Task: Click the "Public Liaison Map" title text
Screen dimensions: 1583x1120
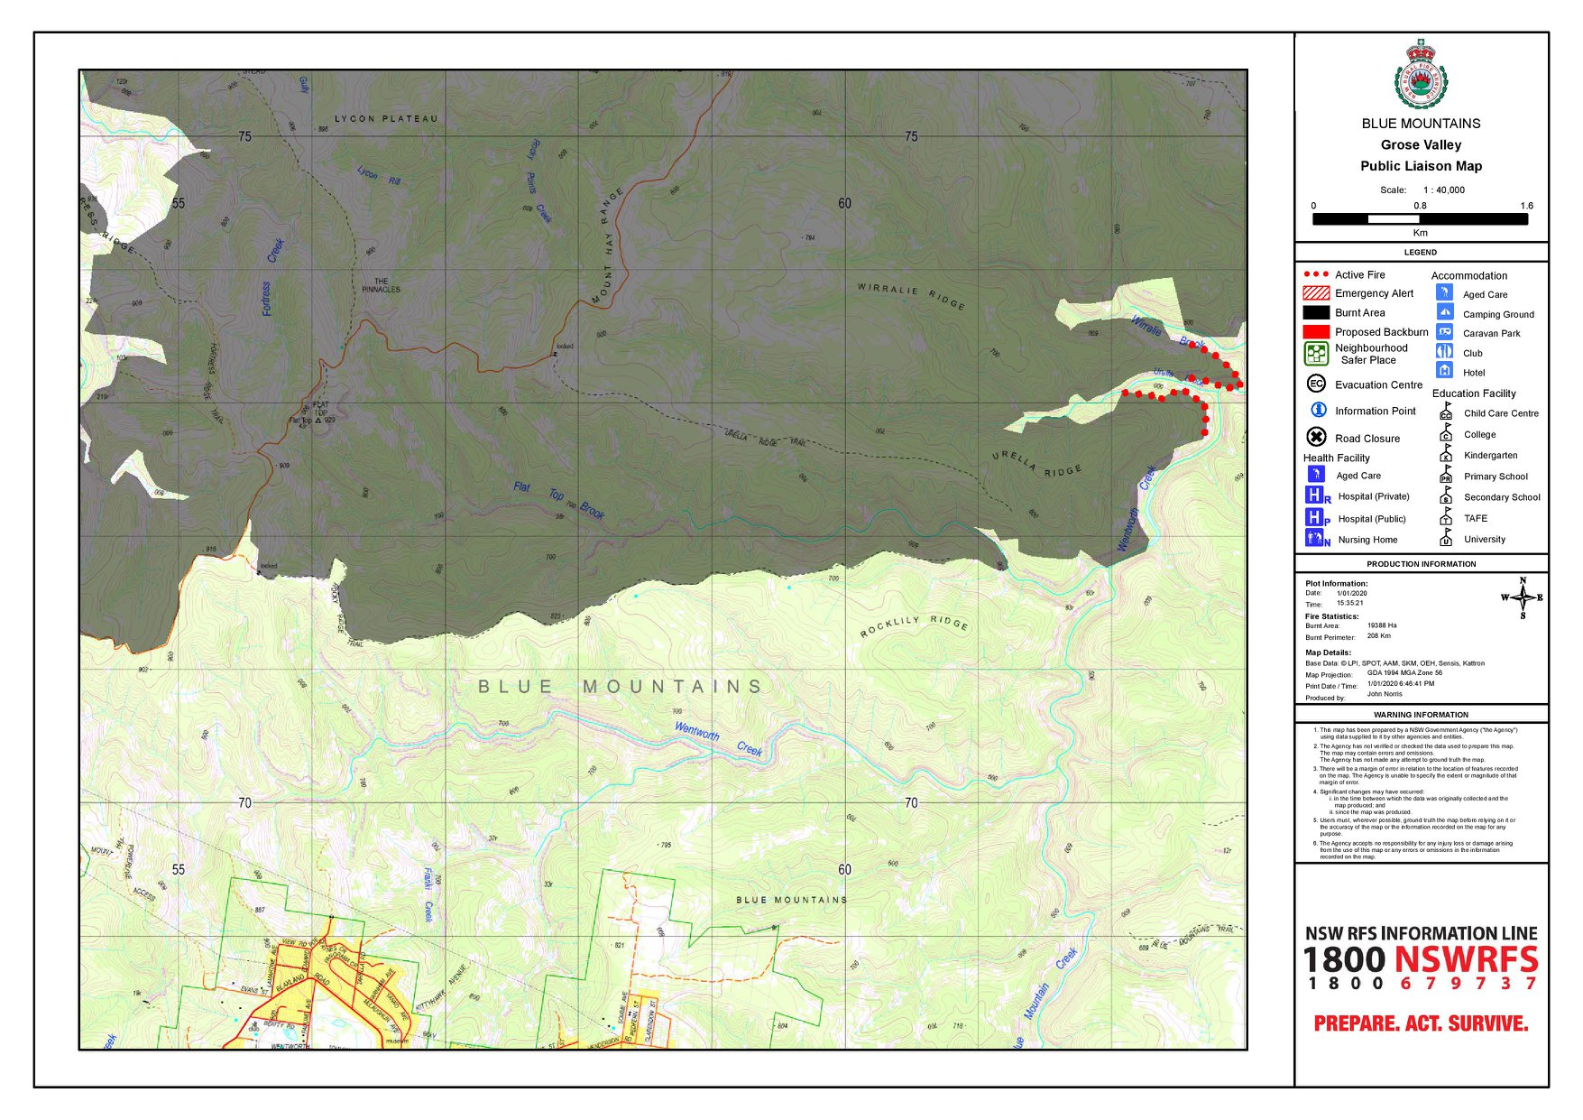Action: [1421, 166]
